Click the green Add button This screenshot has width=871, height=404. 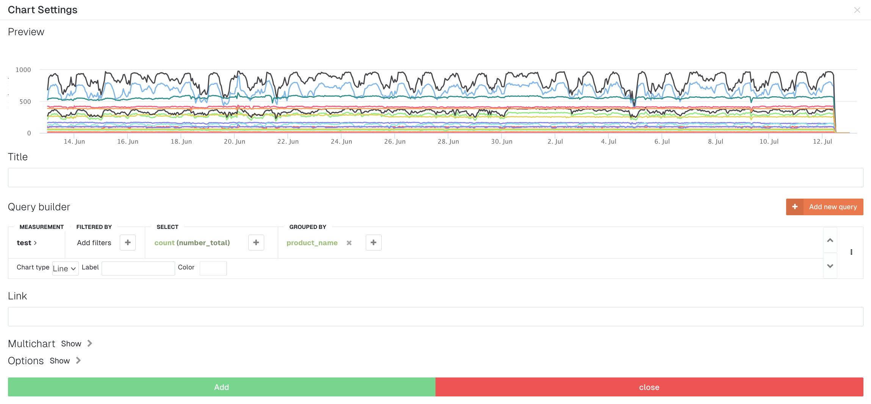coord(222,387)
